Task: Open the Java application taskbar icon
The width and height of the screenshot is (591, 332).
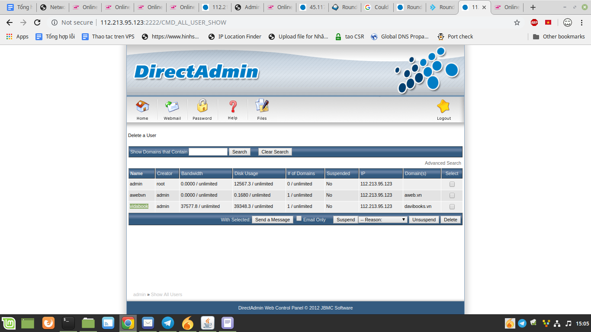Action: point(208,323)
